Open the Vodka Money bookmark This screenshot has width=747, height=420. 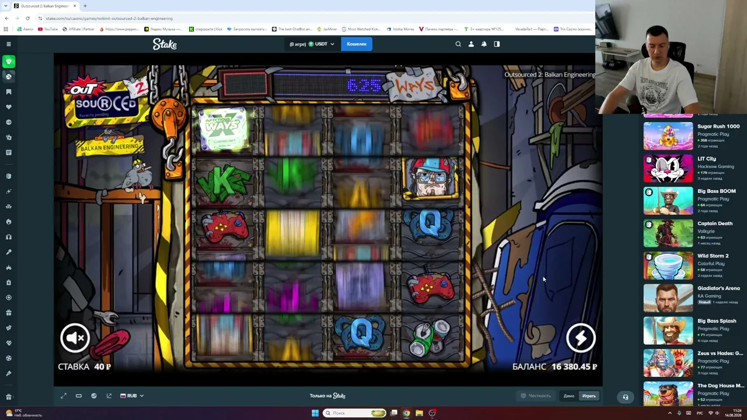[400, 29]
